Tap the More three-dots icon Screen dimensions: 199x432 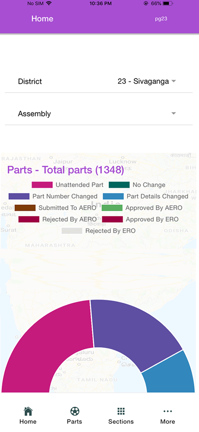click(168, 411)
